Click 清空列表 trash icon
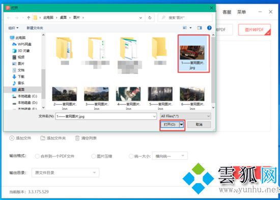 coord(77,138)
